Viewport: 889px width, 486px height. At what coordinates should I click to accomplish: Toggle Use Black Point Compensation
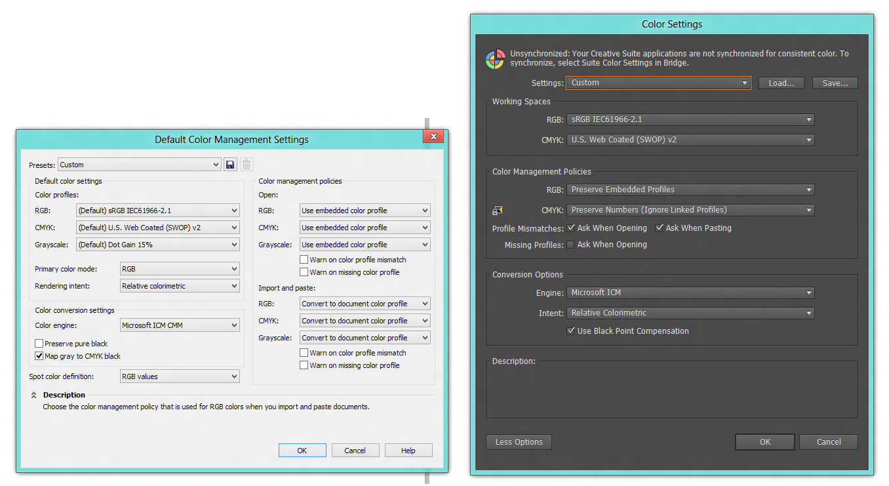click(571, 331)
